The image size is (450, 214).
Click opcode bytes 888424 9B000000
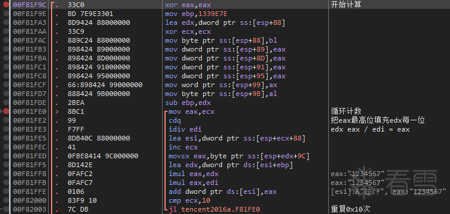pos(99,94)
